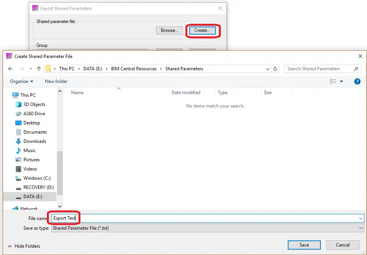Image resolution: width=367 pixels, height=255 pixels.
Task: Click Browse in Export Shared Parameters
Action: 169,30
